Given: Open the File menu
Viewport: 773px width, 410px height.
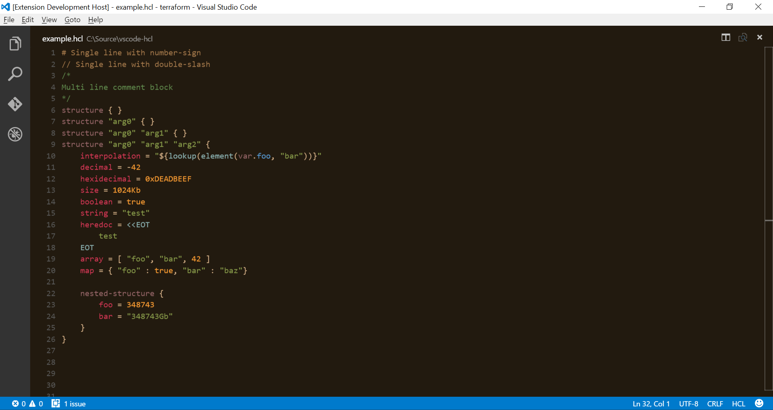Looking at the screenshot, I should (8, 19).
